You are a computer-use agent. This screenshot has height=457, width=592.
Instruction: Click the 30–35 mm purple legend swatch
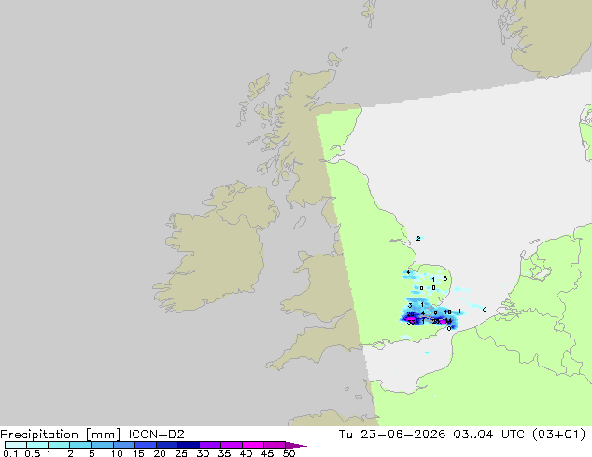click(209, 445)
